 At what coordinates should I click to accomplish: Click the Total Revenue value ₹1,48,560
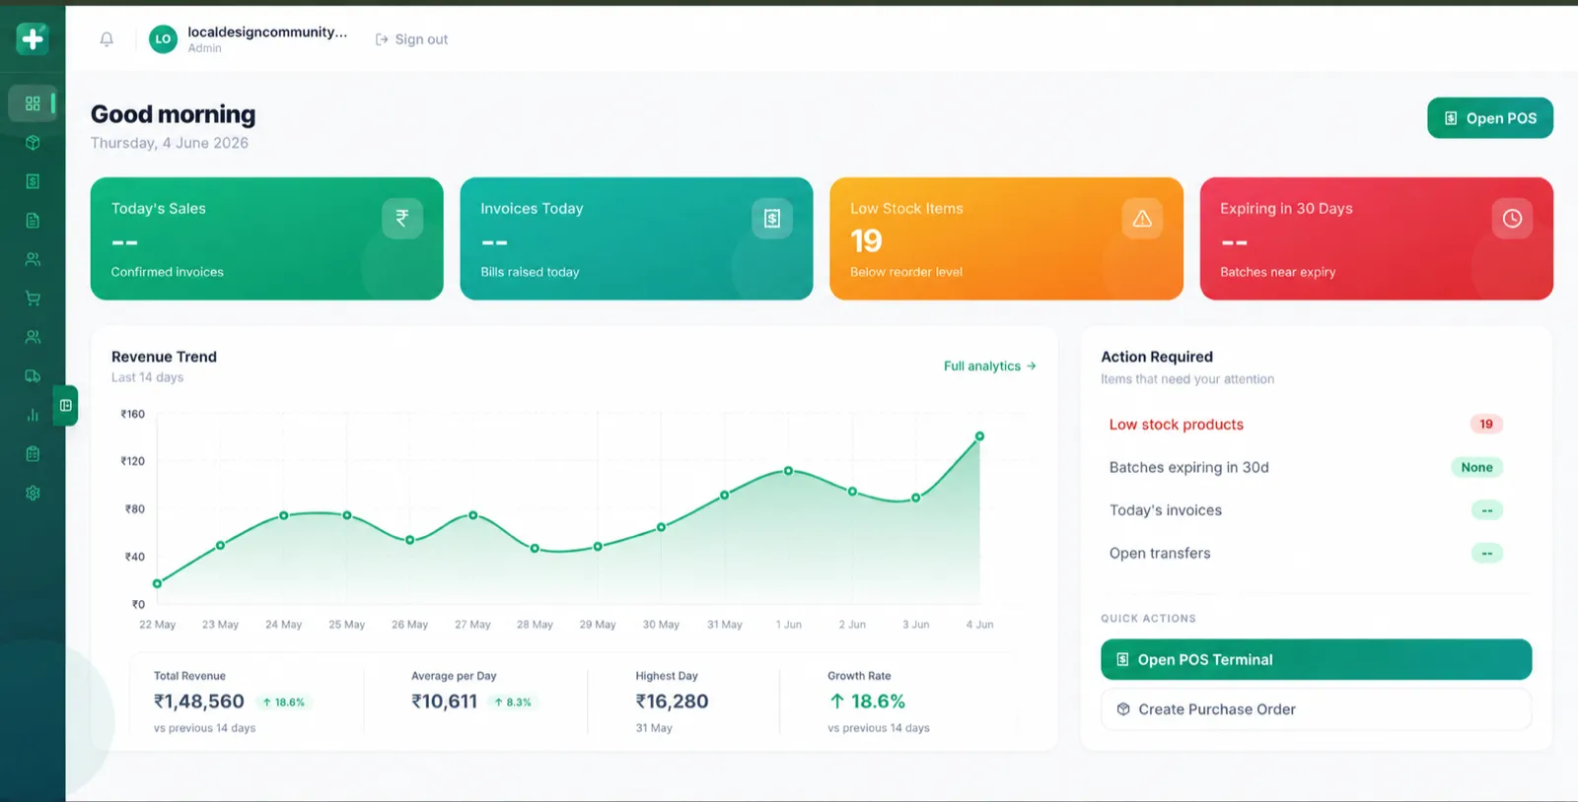(x=199, y=702)
